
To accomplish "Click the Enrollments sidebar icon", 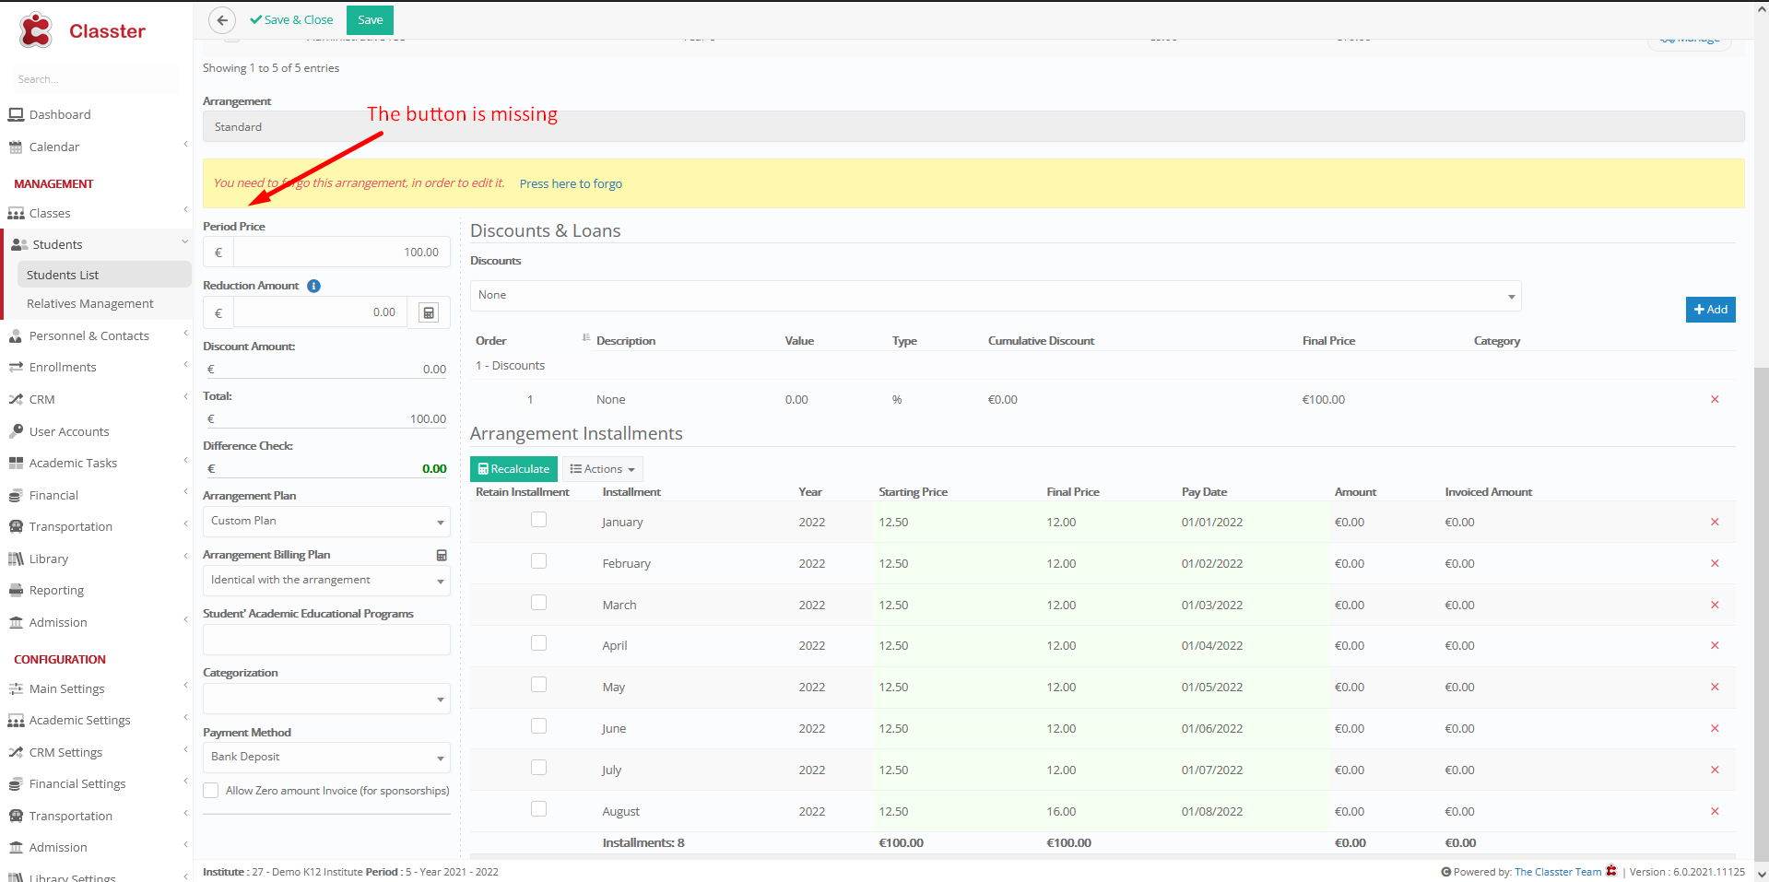I will point(16,367).
